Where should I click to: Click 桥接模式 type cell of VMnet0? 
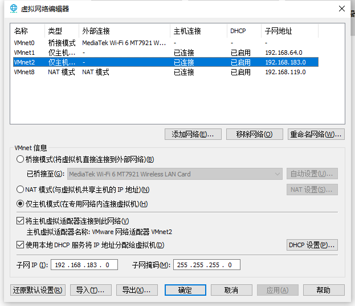coord(62,43)
